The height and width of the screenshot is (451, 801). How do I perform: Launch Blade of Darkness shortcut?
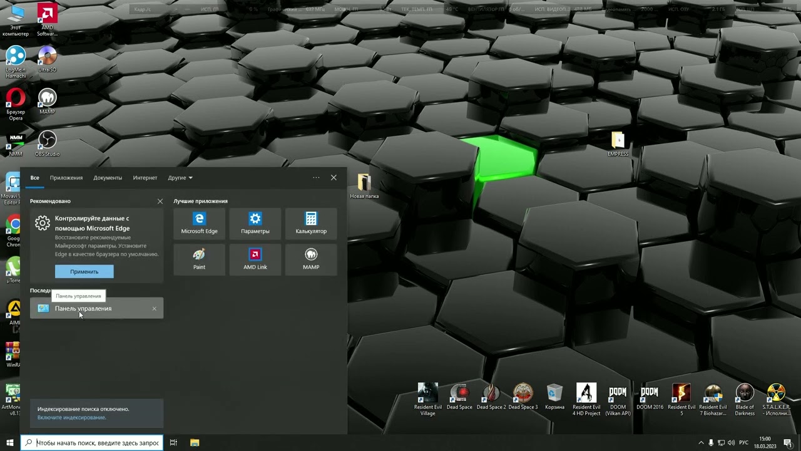tap(745, 400)
